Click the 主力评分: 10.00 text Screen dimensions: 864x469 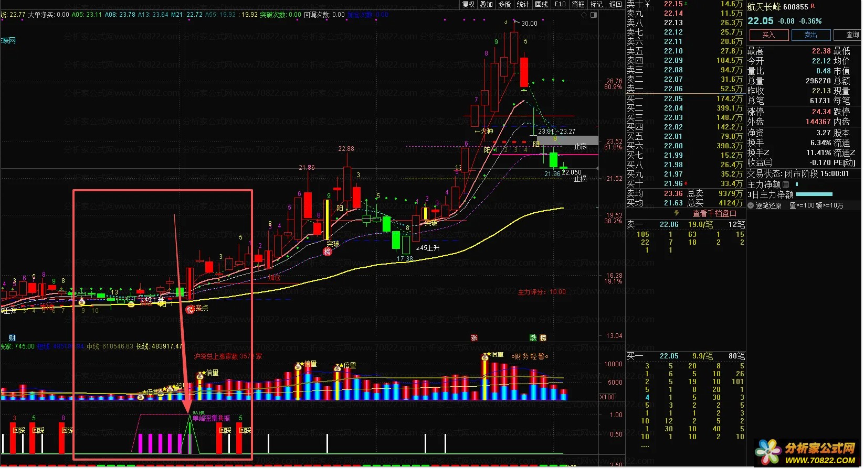pos(542,292)
